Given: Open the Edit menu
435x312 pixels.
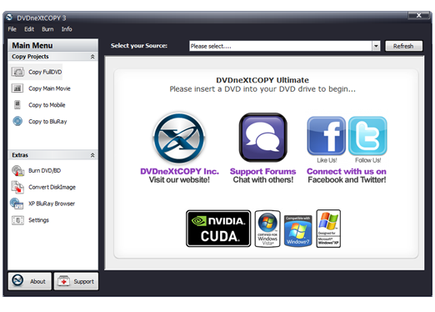Looking at the screenshot, I should pos(29,29).
